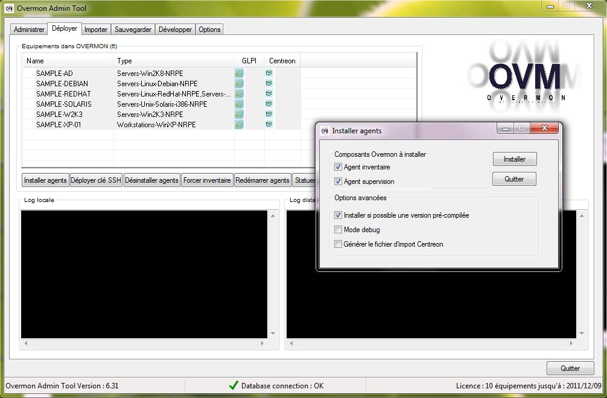The width and height of the screenshot is (607, 398).
Task: Click the Centreon icon for SAMPLE-REDHAT
Action: tap(269, 93)
